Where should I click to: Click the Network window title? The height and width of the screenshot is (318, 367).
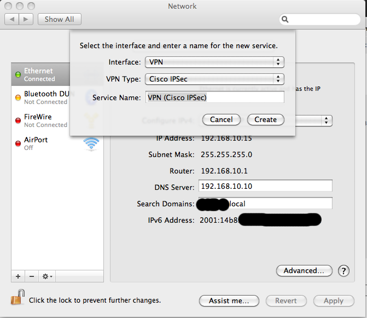pyautogui.click(x=182, y=6)
